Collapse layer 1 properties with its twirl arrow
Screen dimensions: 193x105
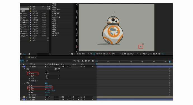(x=22, y=66)
